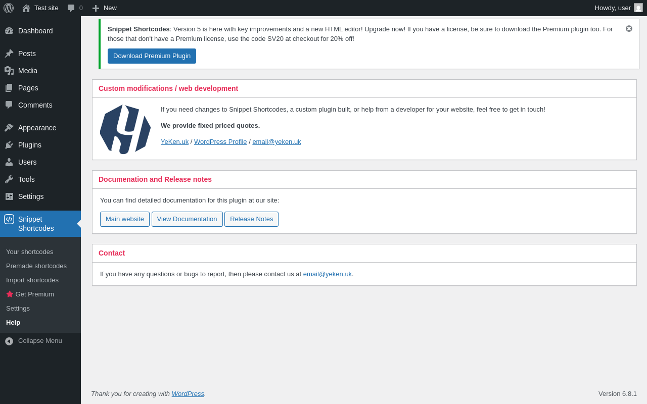Screen dimensions: 647x404
Task: Open the WordPress Profile link
Action: click(x=220, y=142)
